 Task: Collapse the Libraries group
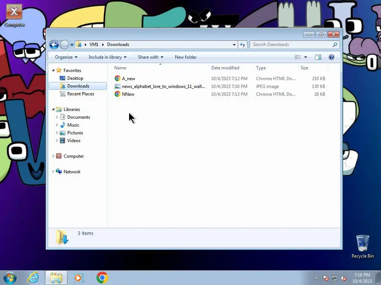[53, 109]
